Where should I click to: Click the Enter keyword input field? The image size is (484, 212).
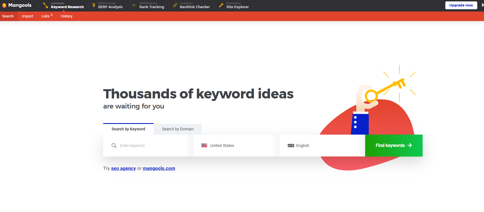coord(148,146)
